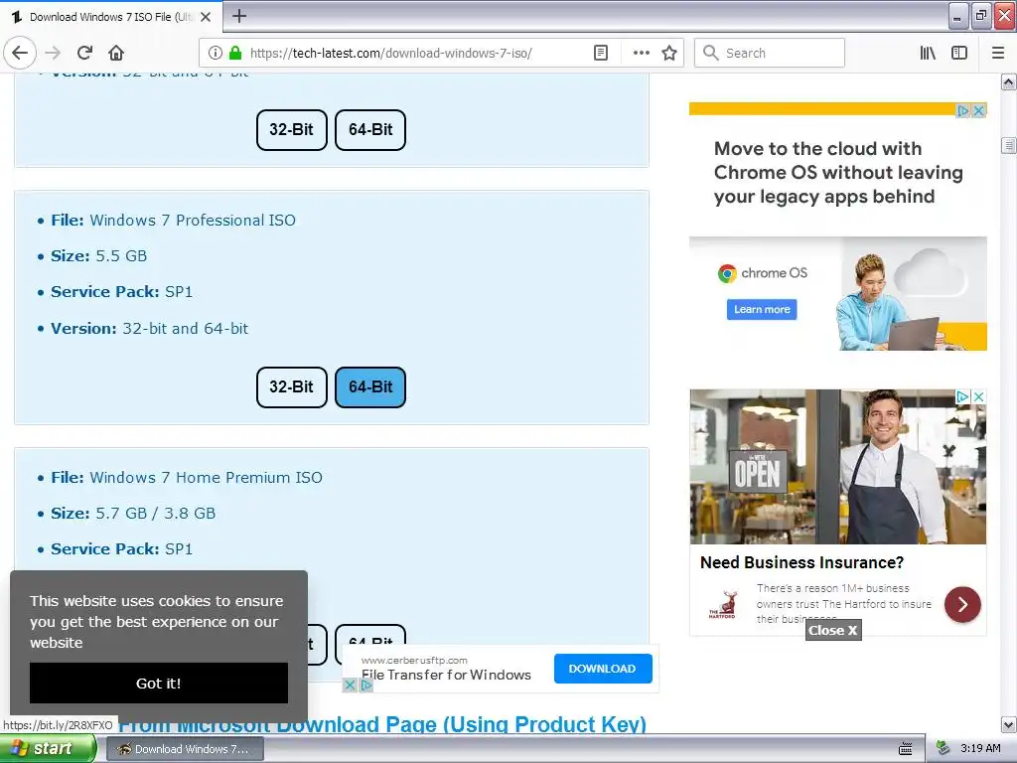The width and height of the screenshot is (1017, 763).
Task: Click Learn more in Chrome OS ad
Action: tap(762, 310)
